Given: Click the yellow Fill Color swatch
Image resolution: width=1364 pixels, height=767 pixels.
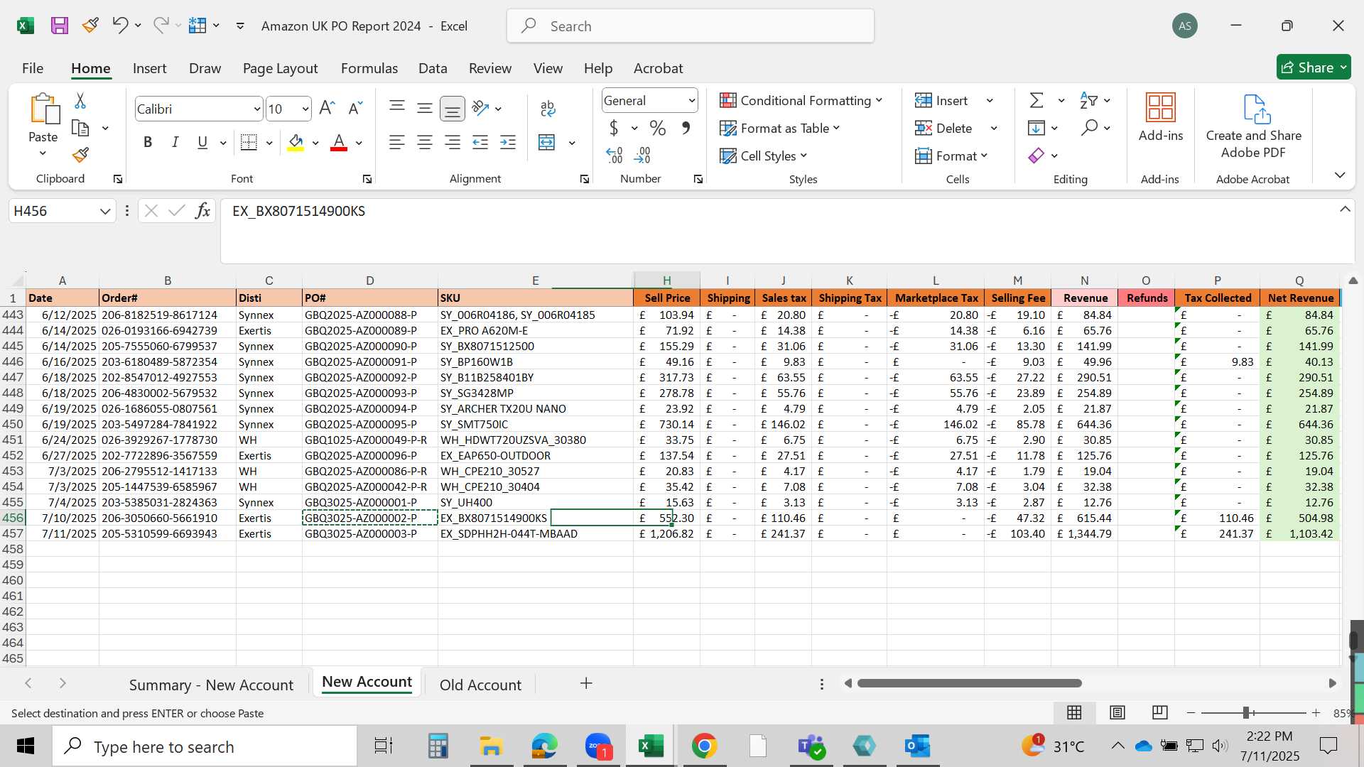Looking at the screenshot, I should [x=296, y=143].
